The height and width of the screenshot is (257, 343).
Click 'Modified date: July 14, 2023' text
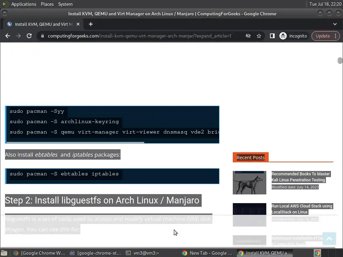coord(295,187)
